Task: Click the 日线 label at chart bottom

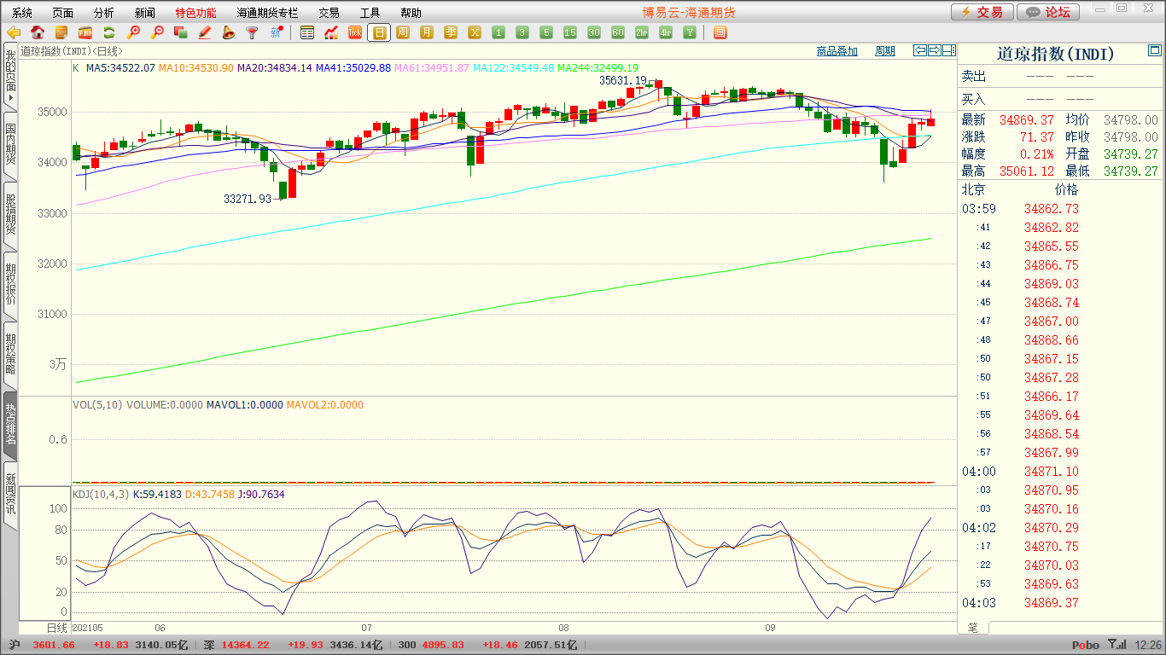Action: [x=55, y=627]
